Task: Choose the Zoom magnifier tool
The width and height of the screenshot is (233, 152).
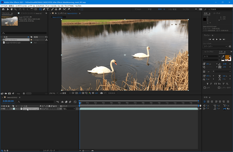Action: [15, 9]
